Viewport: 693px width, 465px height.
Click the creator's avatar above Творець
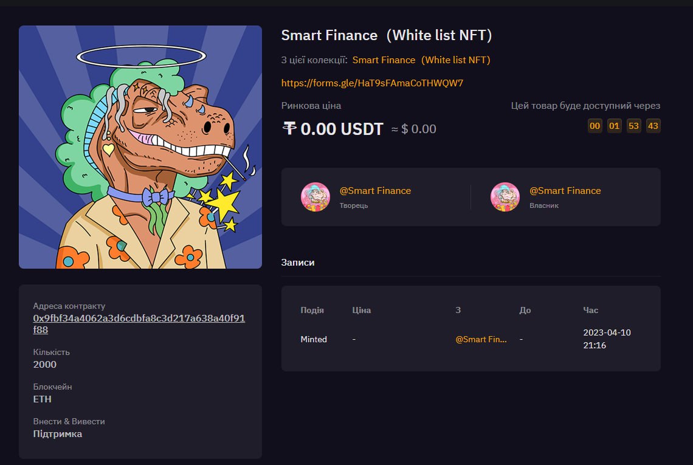[x=315, y=197]
